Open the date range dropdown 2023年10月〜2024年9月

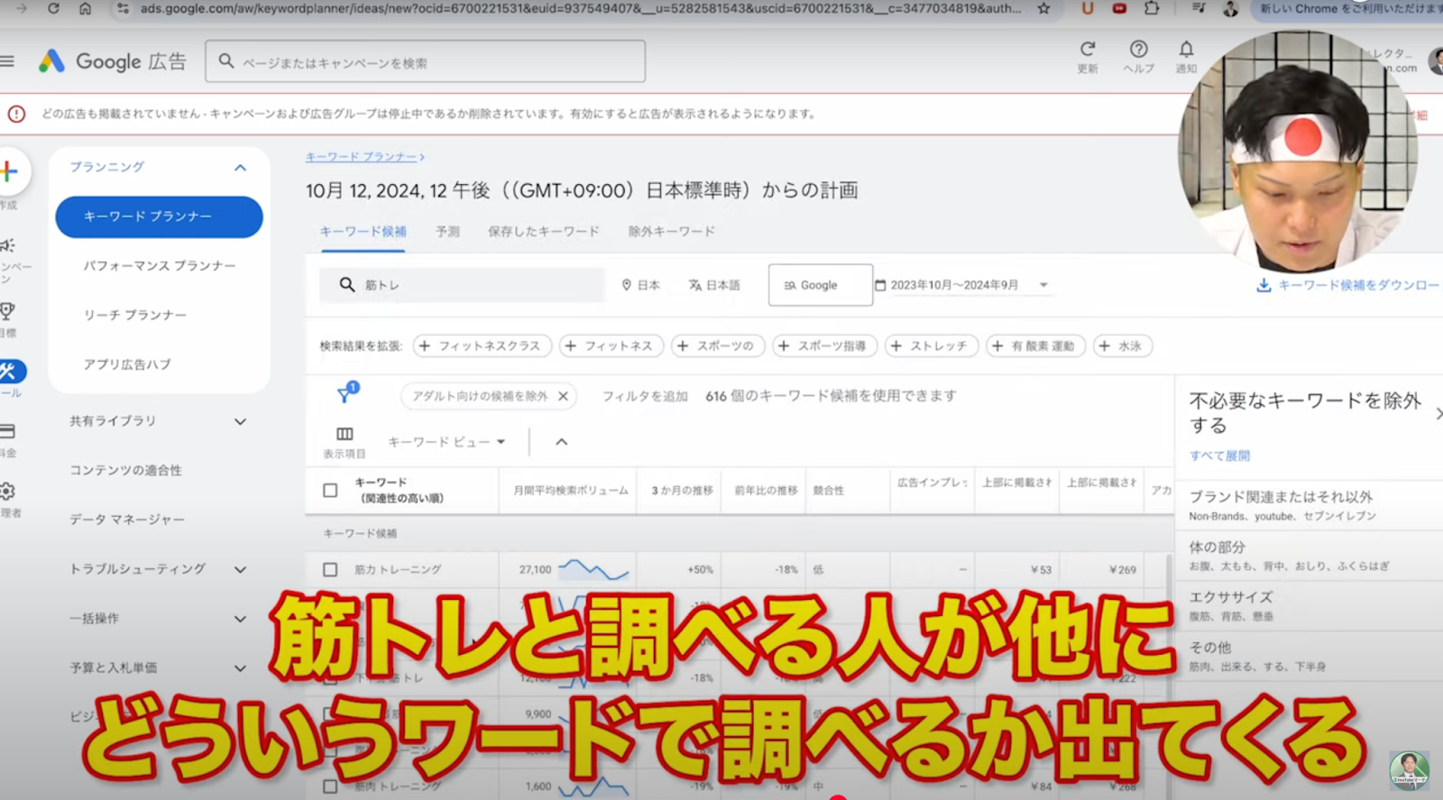coord(961,285)
